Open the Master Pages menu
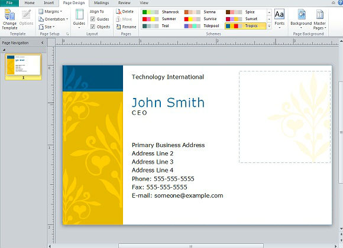Viewport: 343px width, 248px height. [319, 19]
